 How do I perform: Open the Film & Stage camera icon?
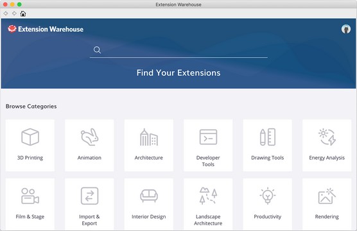[30, 196]
